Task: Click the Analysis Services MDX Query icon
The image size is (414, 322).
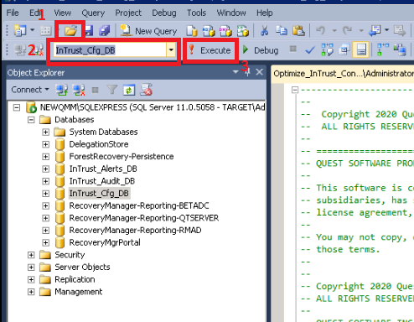Action: pos(209,31)
